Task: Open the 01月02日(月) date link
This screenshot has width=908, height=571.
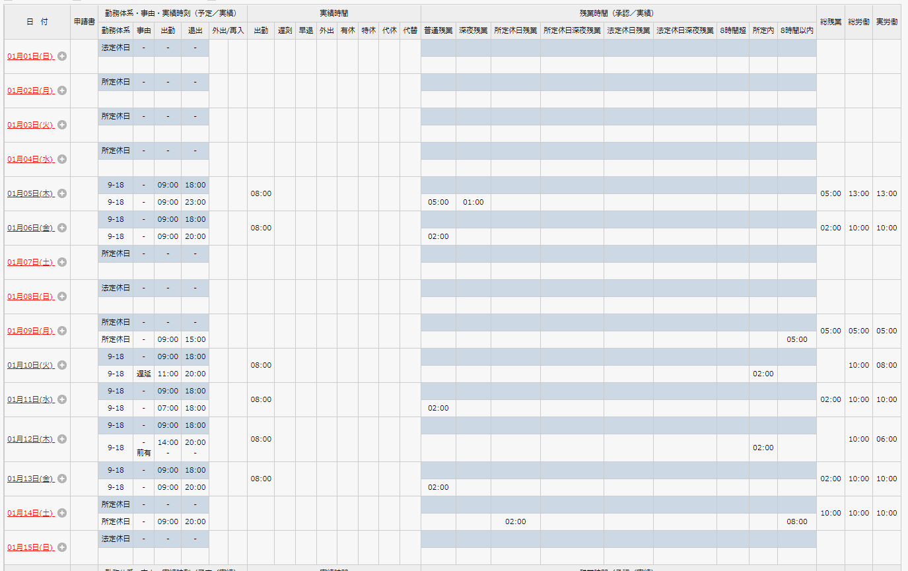Action: [x=30, y=91]
